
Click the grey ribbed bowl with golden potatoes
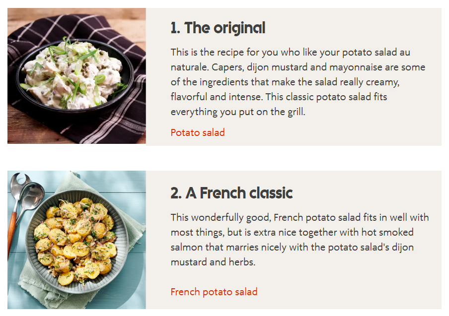point(77,242)
